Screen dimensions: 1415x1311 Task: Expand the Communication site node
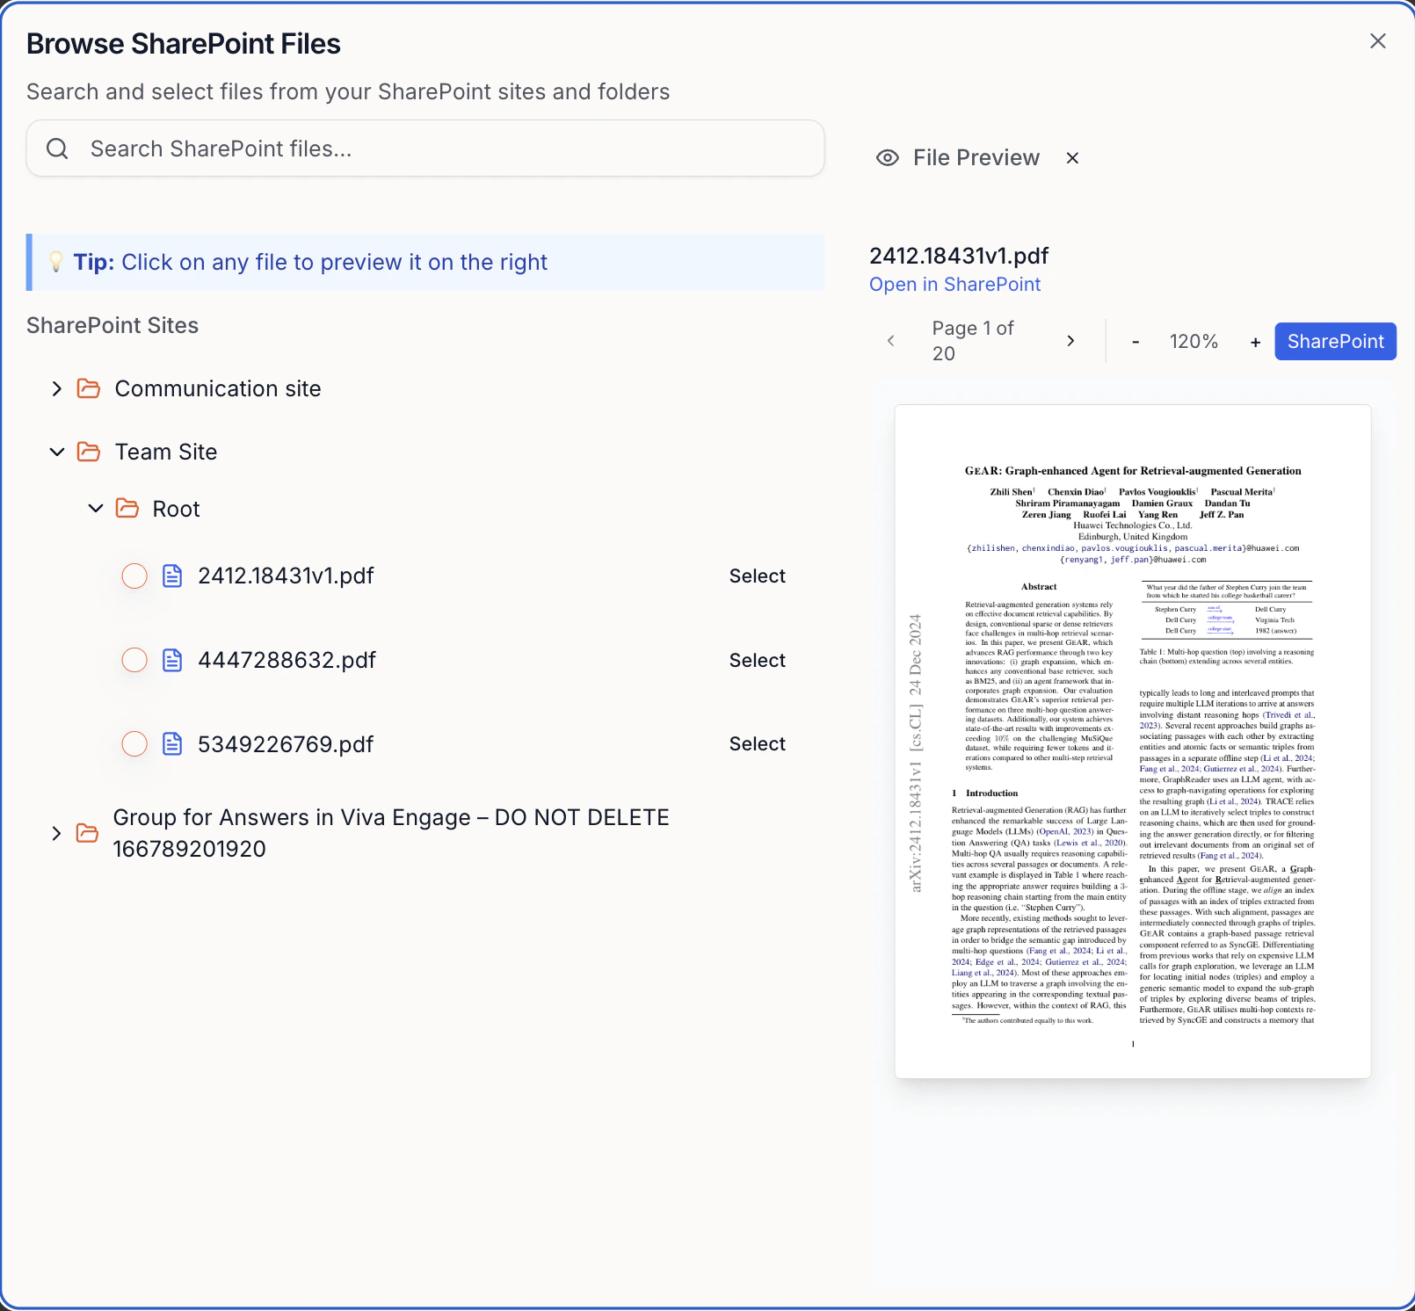pyautogui.click(x=57, y=388)
